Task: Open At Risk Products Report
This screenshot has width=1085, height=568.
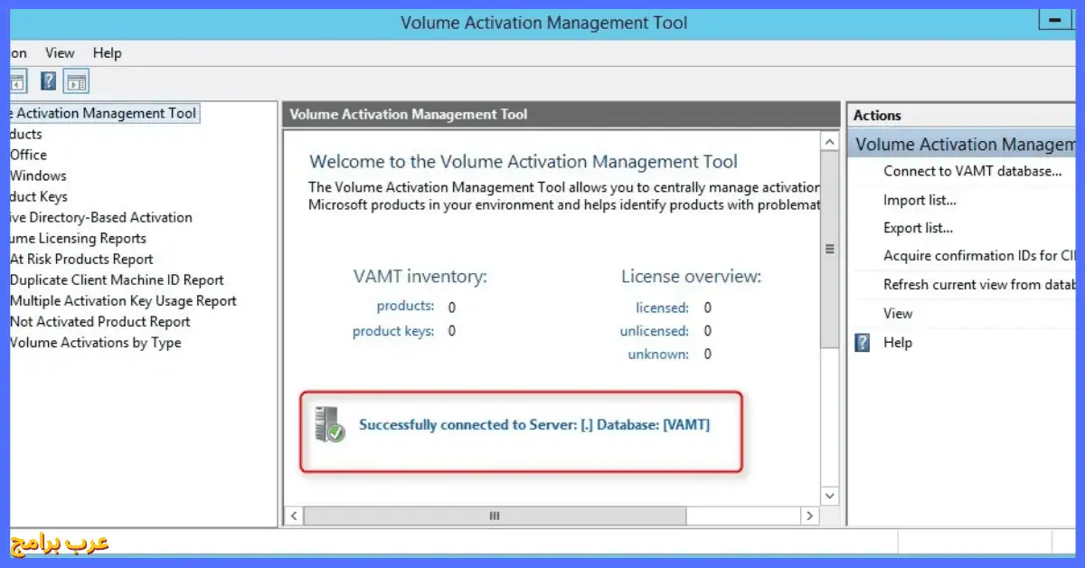Action: pos(81,259)
